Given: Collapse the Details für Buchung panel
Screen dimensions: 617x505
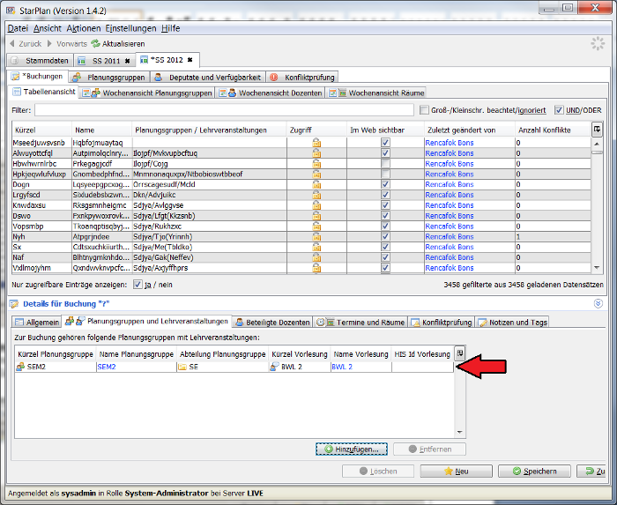Looking at the screenshot, I should (x=598, y=304).
